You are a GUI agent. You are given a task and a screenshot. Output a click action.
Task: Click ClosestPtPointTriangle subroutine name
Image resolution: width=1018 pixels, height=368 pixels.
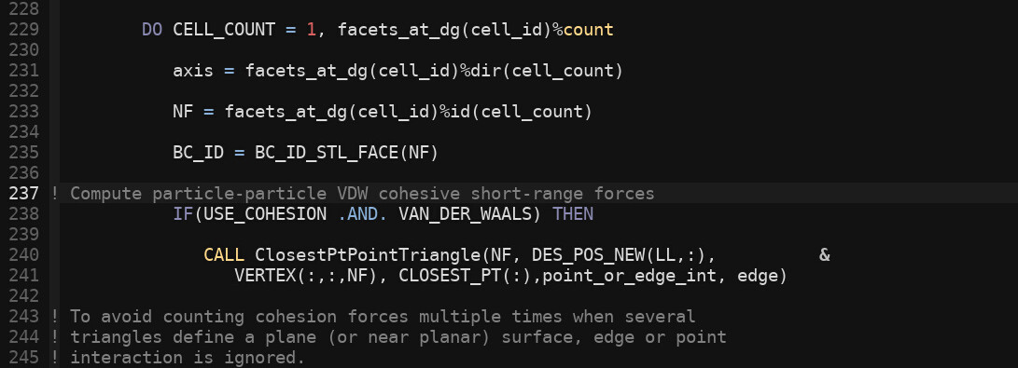[x=368, y=254]
